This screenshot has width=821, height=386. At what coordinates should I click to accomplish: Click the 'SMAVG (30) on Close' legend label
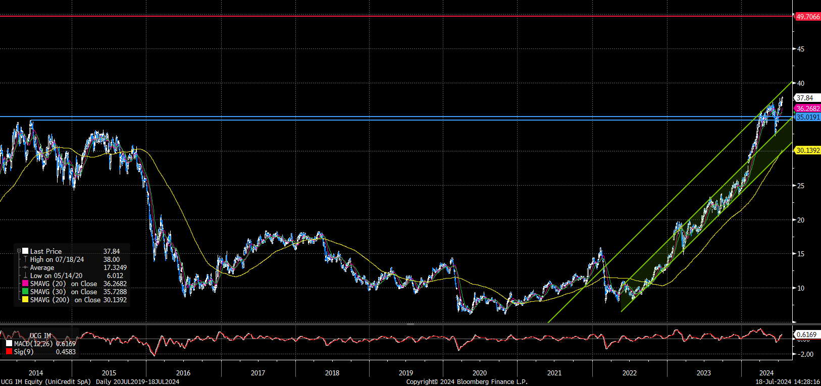click(x=63, y=292)
